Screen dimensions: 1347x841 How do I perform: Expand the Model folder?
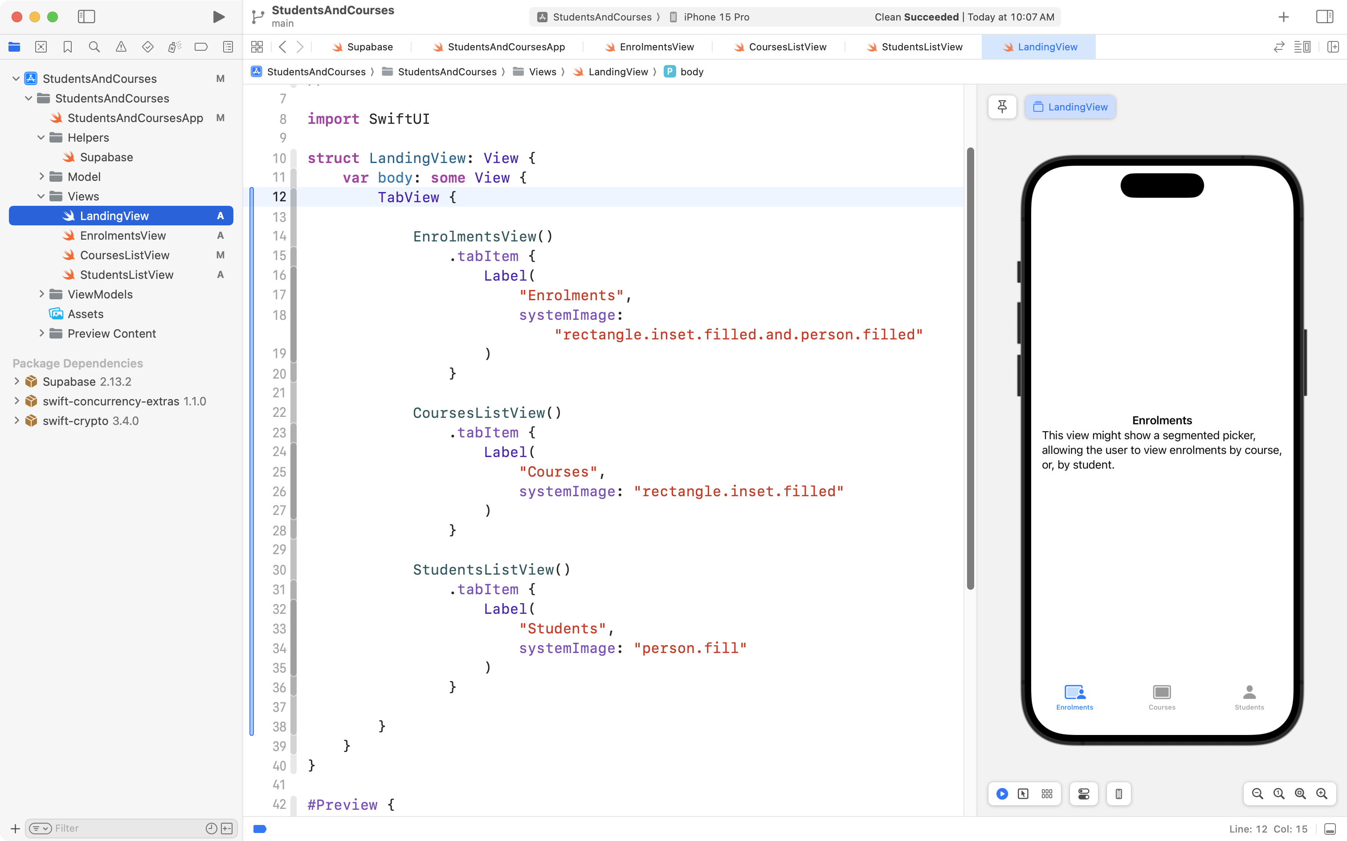(42, 176)
